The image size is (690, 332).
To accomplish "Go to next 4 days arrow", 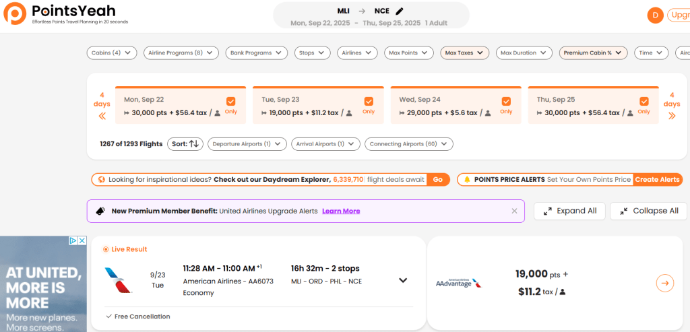I will [x=671, y=116].
